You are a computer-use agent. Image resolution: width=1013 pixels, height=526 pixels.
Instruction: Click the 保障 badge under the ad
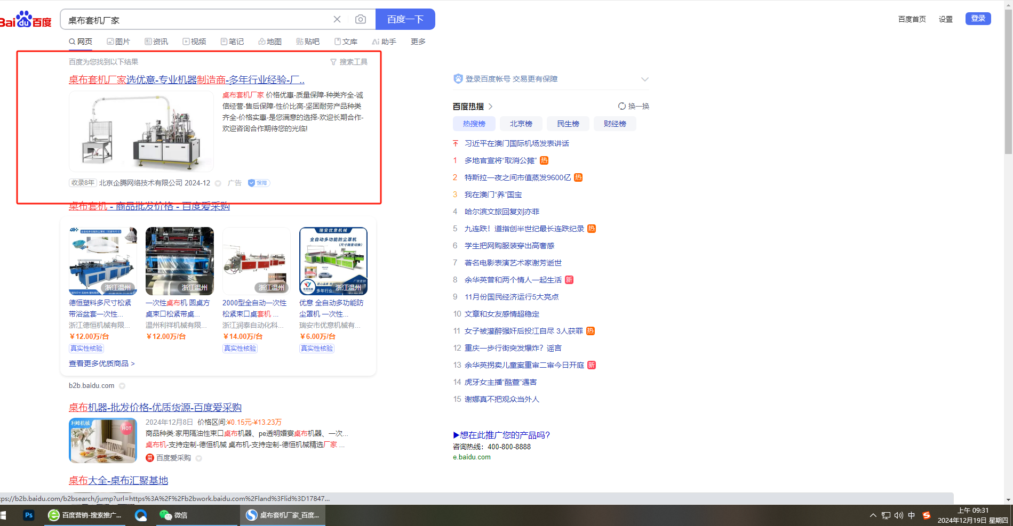[259, 183]
